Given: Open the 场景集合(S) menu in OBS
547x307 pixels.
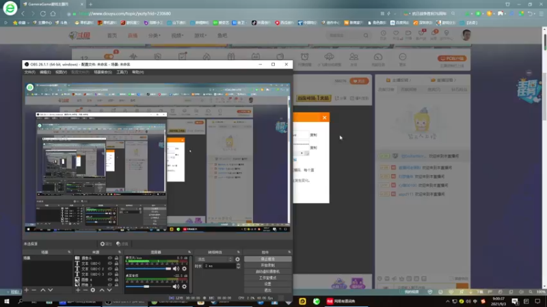Looking at the screenshot, I should [103, 72].
